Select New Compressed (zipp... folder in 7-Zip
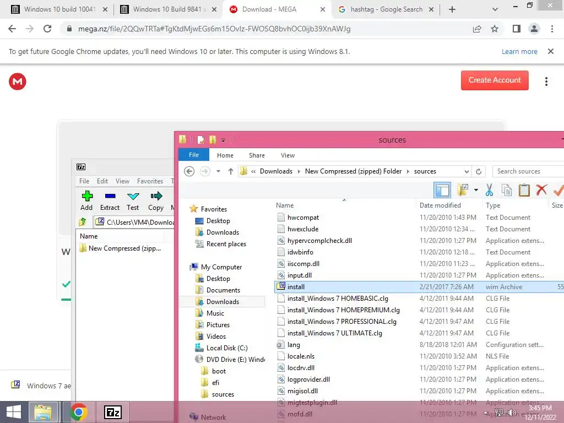 [121, 248]
